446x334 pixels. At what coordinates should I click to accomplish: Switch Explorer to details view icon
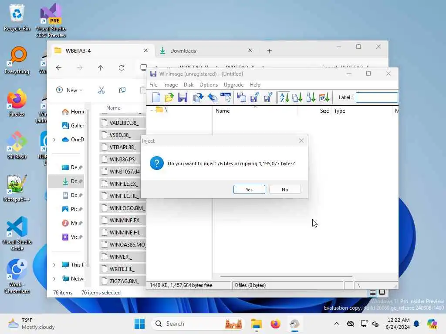coord(373,293)
